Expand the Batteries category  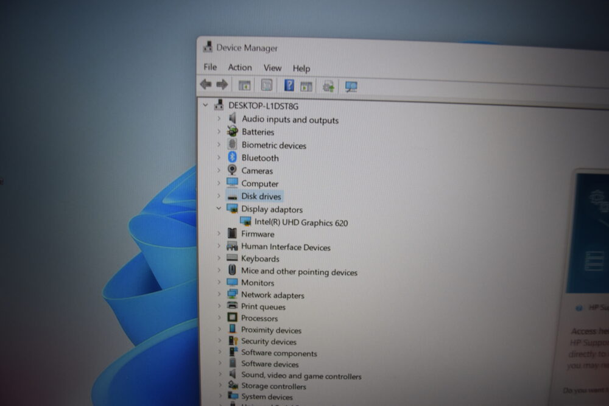pyautogui.click(x=219, y=131)
